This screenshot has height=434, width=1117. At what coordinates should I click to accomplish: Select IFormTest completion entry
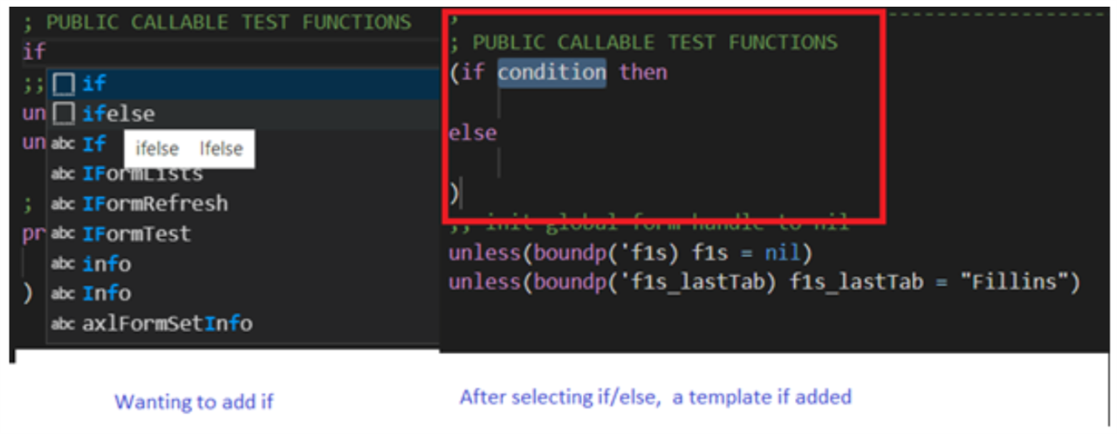point(243,234)
